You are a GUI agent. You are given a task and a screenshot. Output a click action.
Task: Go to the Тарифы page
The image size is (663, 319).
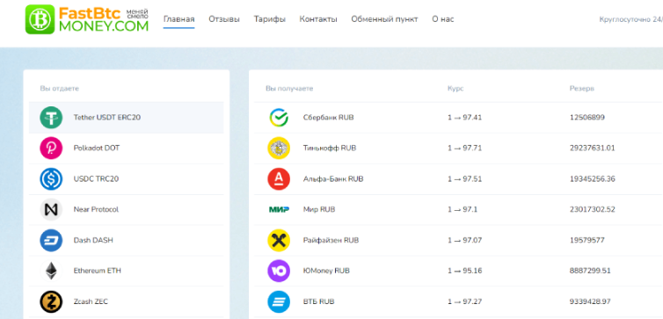[270, 19]
